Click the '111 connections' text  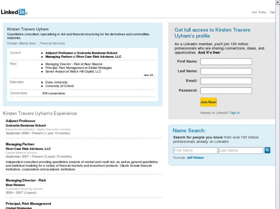(54, 94)
